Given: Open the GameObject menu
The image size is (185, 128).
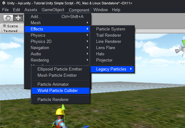Looking at the screenshot, I should 53,10.
